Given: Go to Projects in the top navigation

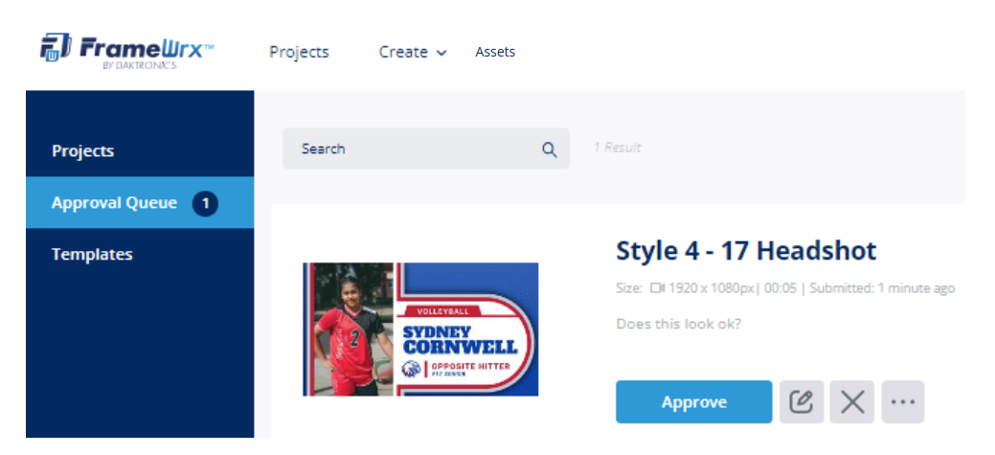Looking at the screenshot, I should [x=299, y=53].
